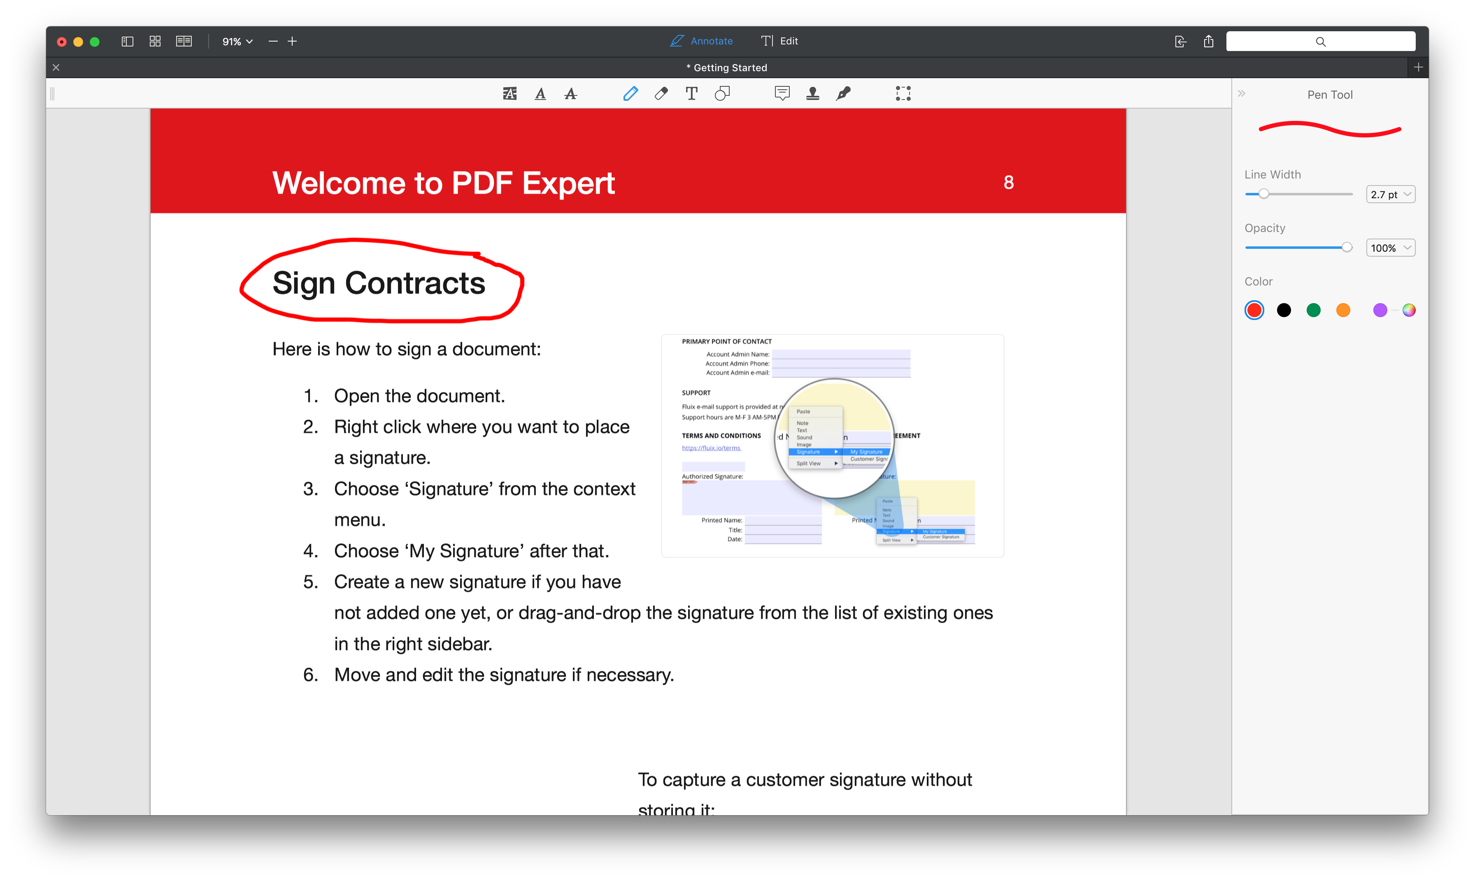This screenshot has height=881, width=1475.
Task: Drag the Opacity slider to adjust
Action: (x=1347, y=248)
